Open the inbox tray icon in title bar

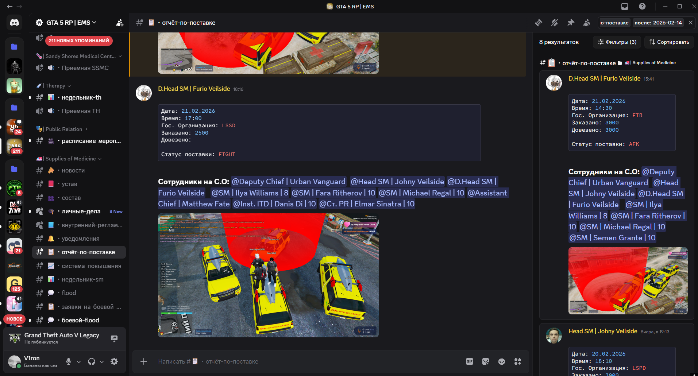tap(625, 7)
